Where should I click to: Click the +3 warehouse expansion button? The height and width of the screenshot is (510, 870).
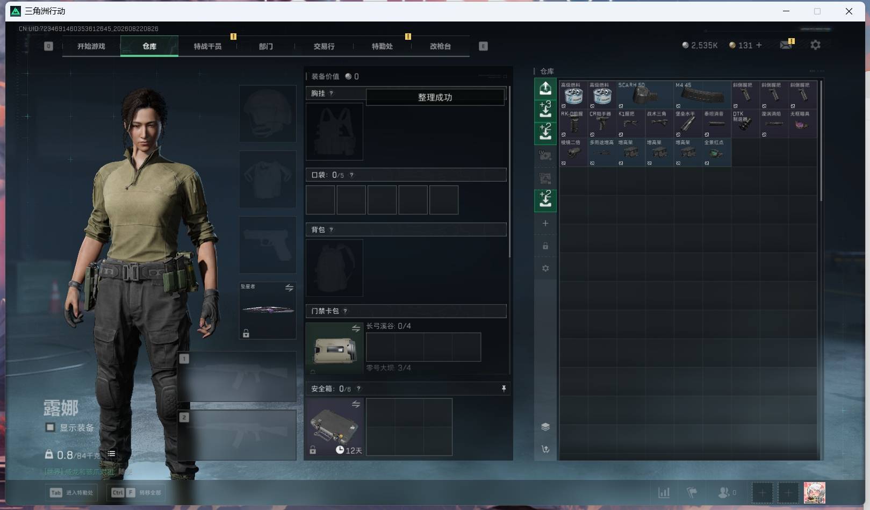(x=545, y=110)
